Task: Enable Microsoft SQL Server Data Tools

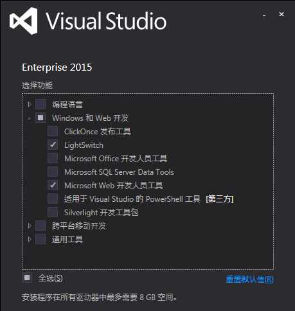Action: [53, 172]
